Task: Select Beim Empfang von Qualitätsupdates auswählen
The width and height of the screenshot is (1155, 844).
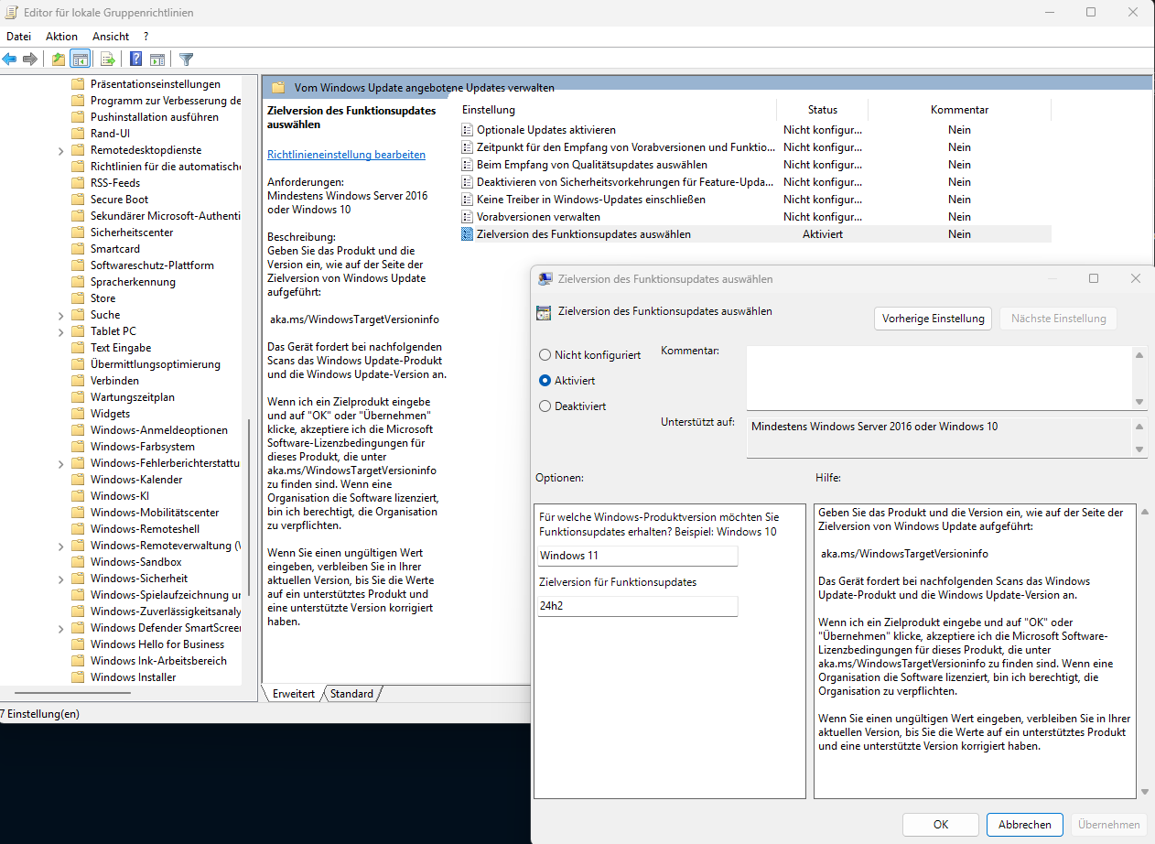Action: coord(591,165)
